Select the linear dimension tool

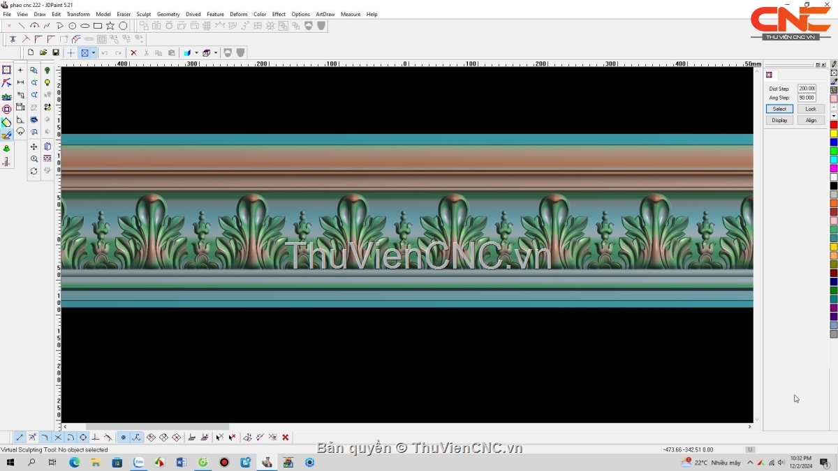20,82
